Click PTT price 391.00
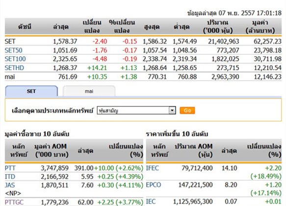 pyautogui.click(x=84, y=168)
